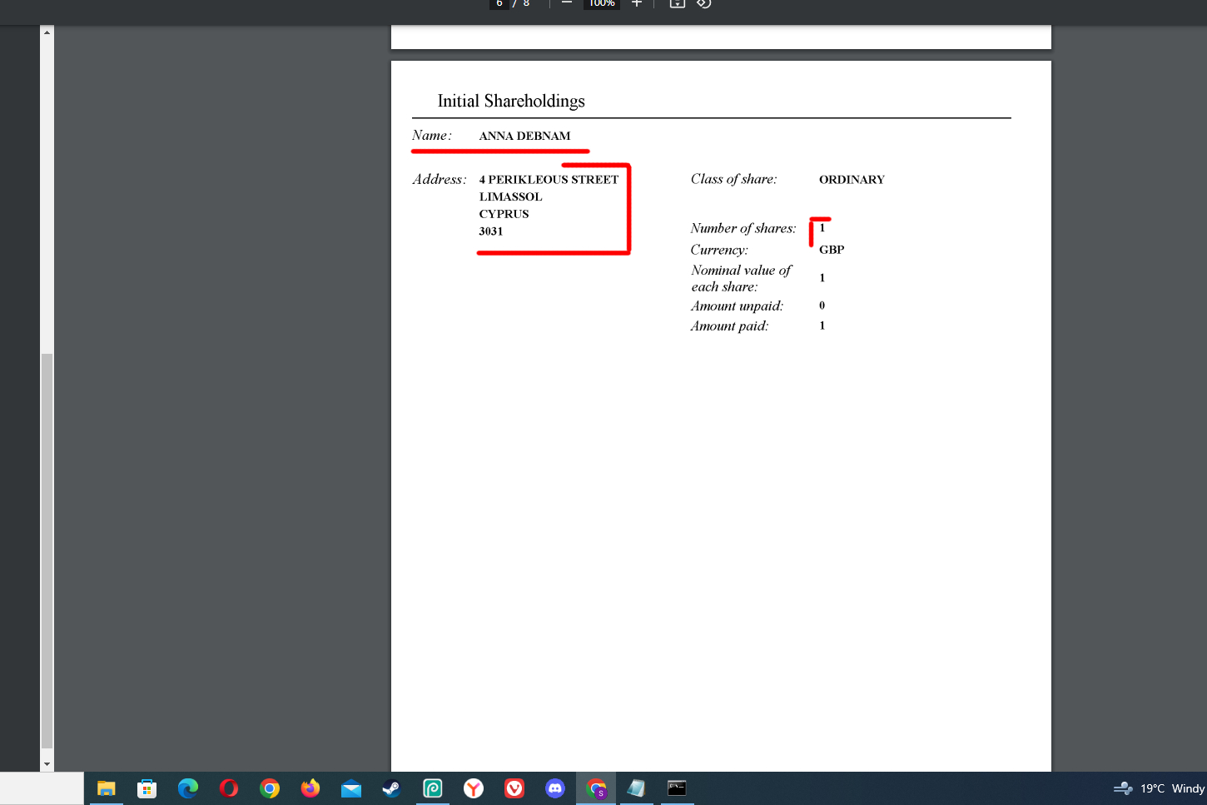Open the Vivaldi browser
Image resolution: width=1207 pixels, height=805 pixels.
tap(514, 788)
